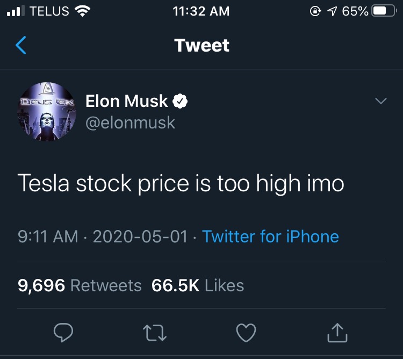View the 9,696 Retweets list

pos(80,285)
